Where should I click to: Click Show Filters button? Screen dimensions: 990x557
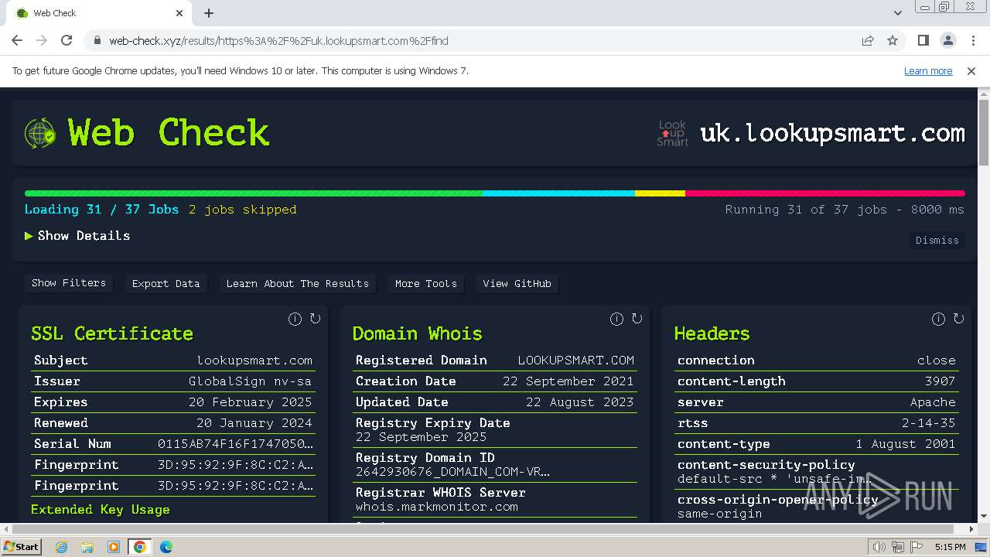[x=69, y=283]
